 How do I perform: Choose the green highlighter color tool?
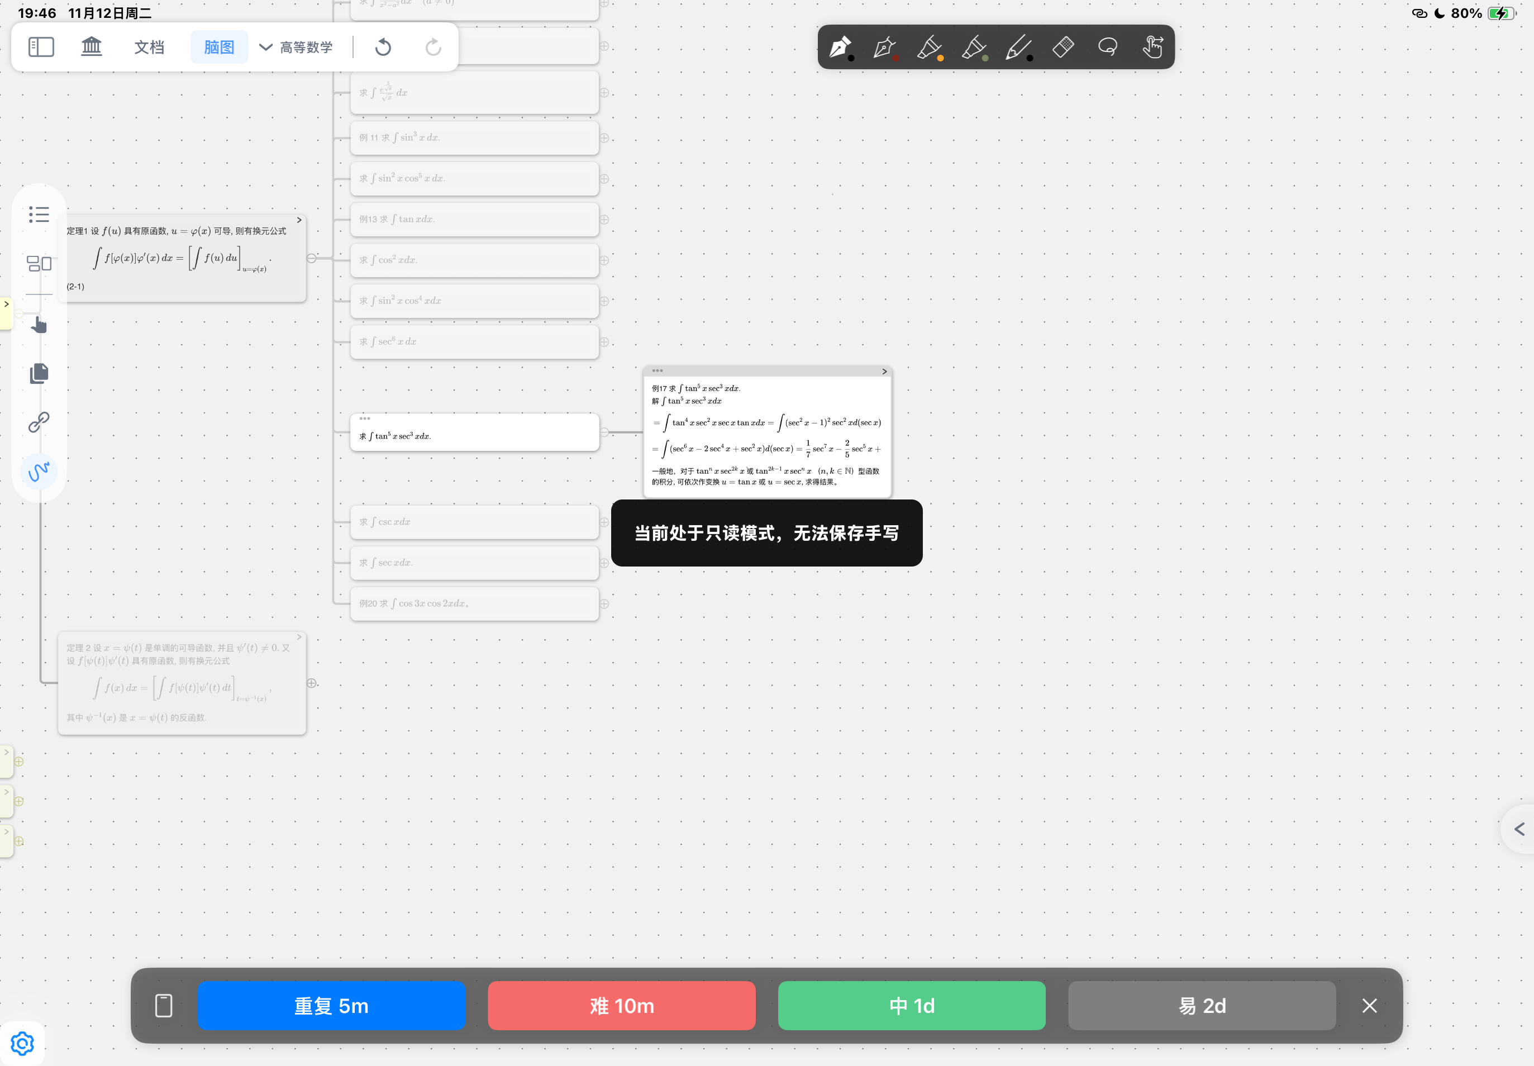click(x=974, y=47)
